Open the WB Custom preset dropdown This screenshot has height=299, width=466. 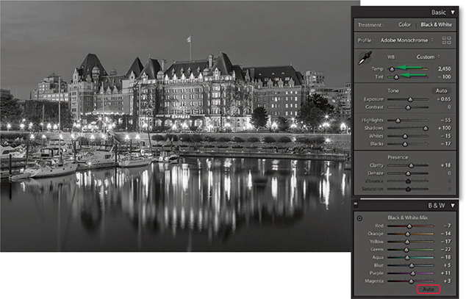[x=428, y=57]
